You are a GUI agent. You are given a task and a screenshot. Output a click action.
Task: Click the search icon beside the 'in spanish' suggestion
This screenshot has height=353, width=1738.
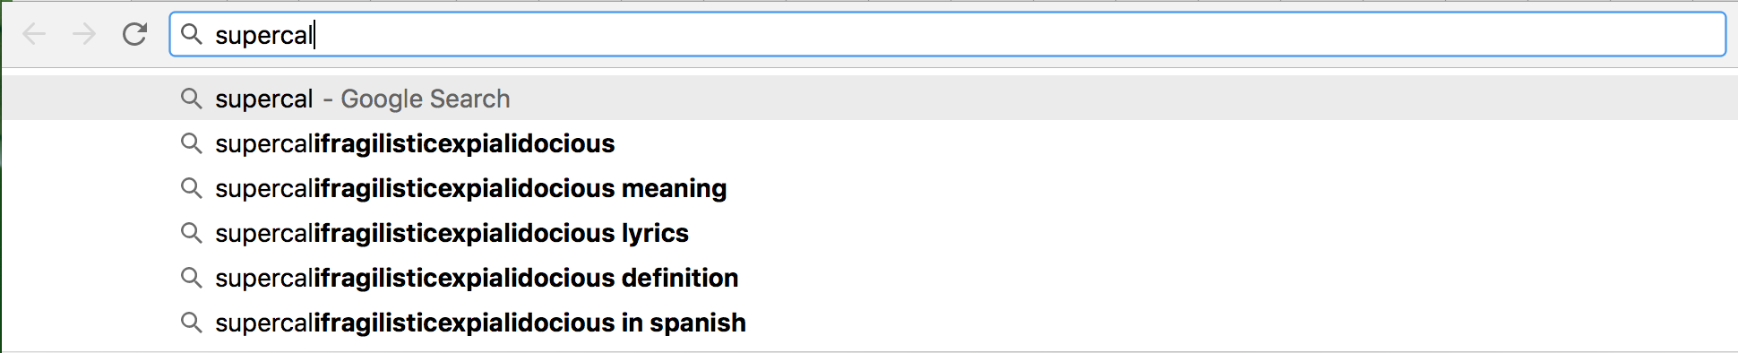point(191,322)
